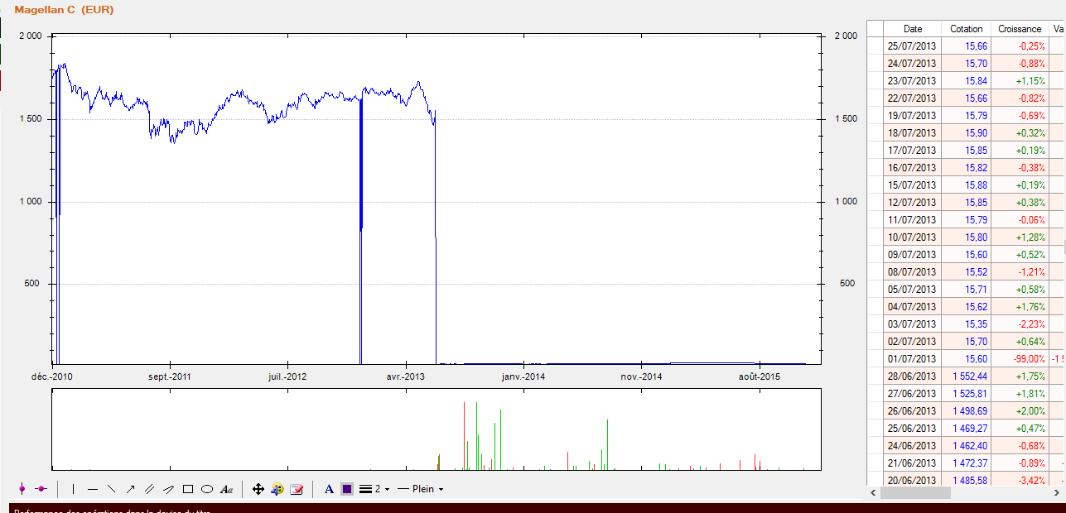The image size is (1066, 513).
Task: Click the blue font color A icon
Action: (329, 489)
